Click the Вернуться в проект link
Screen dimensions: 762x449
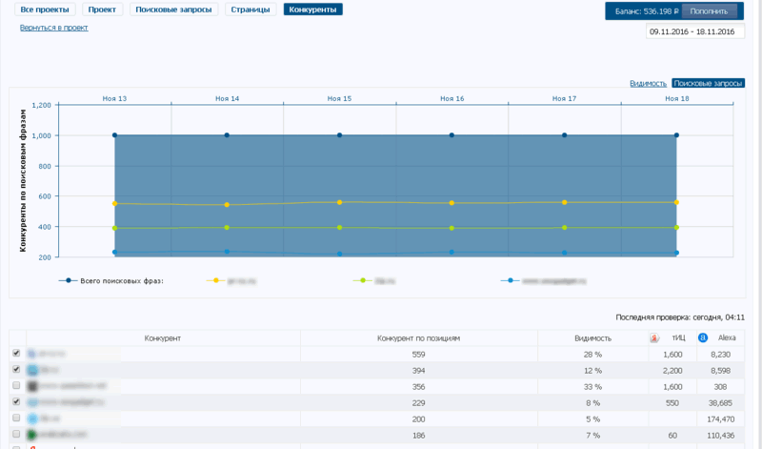[54, 28]
